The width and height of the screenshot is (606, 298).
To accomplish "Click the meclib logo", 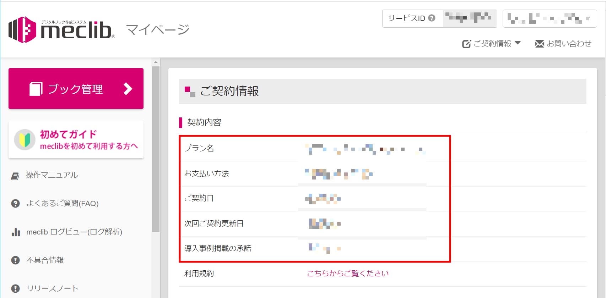I will pos(61,30).
